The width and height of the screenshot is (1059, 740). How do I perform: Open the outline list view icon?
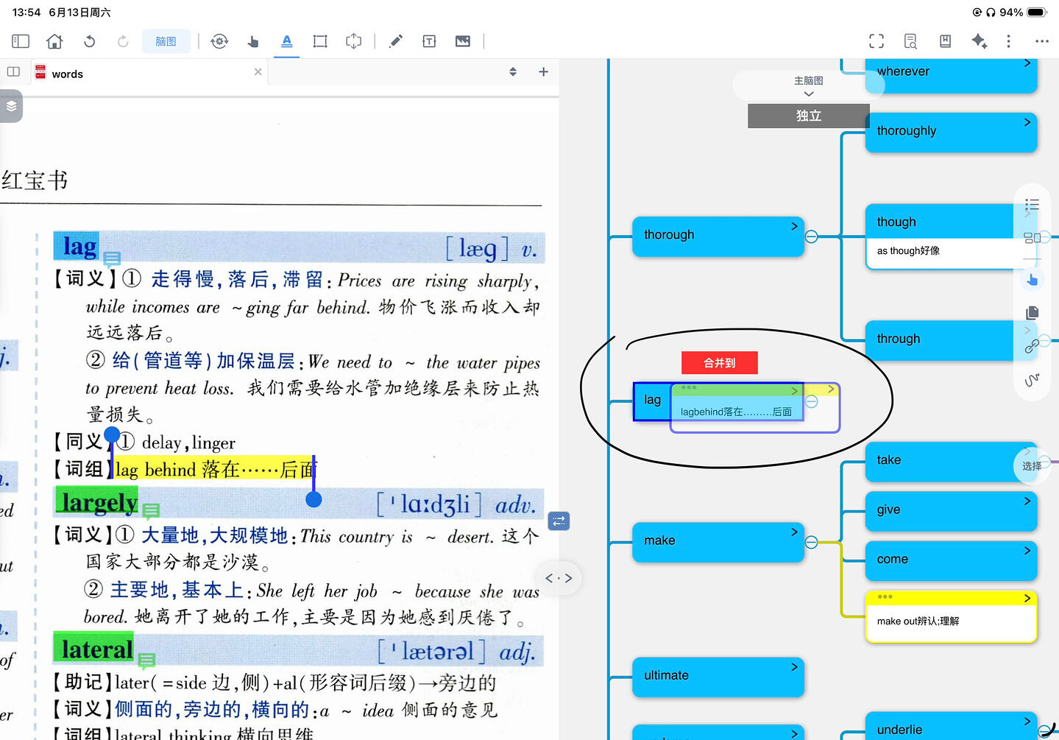click(1033, 204)
